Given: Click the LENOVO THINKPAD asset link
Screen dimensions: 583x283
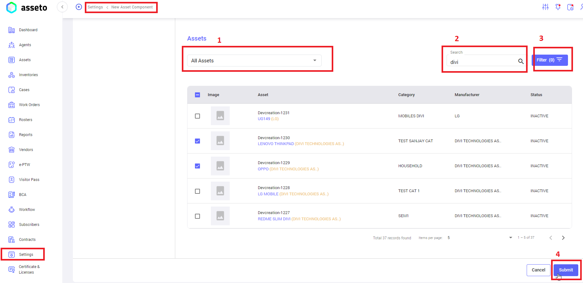Looking at the screenshot, I should pyautogui.click(x=276, y=144).
